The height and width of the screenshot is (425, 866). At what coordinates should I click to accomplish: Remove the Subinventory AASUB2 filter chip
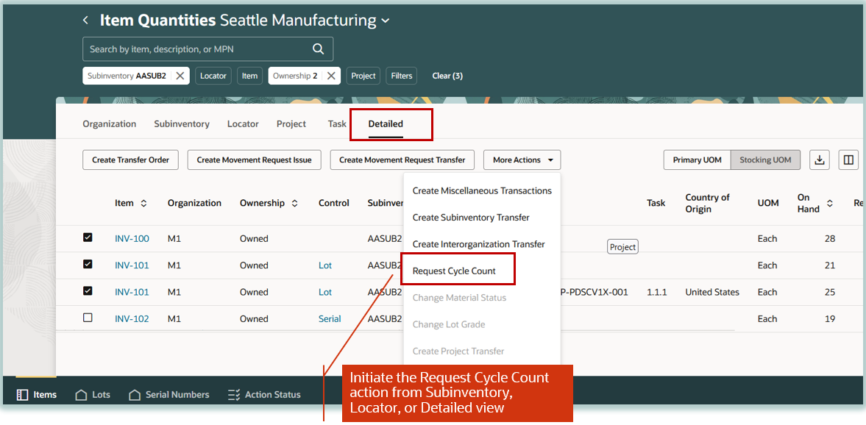[180, 76]
